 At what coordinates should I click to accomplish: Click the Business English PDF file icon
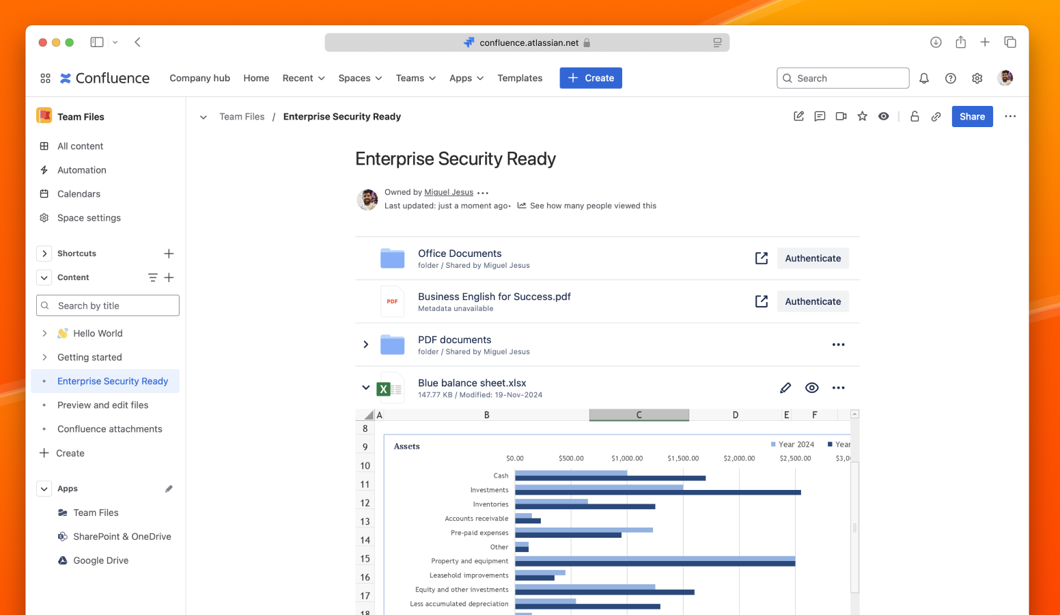392,301
